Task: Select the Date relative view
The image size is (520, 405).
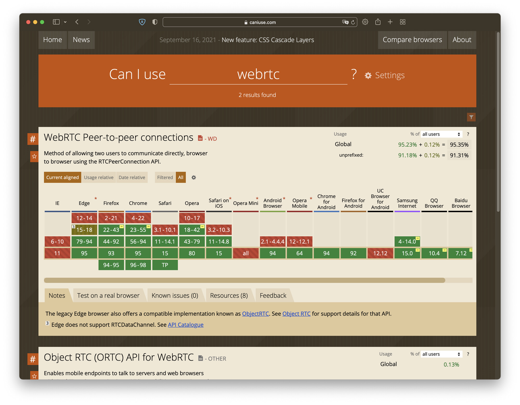Action: pos(132,177)
